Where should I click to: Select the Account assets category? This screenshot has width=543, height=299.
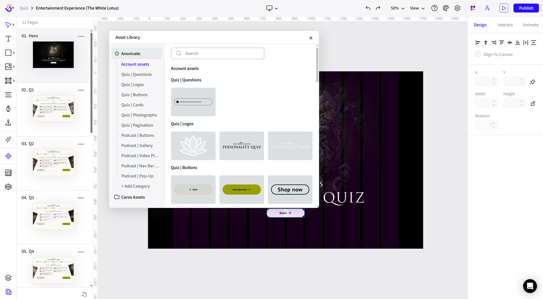coord(135,64)
